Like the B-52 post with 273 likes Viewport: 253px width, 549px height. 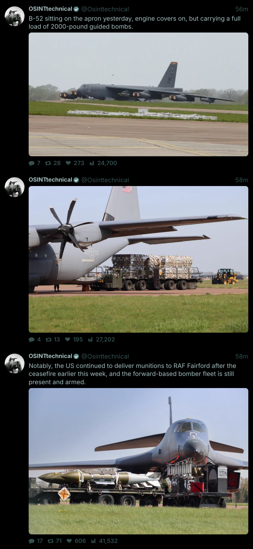pyautogui.click(x=75, y=163)
